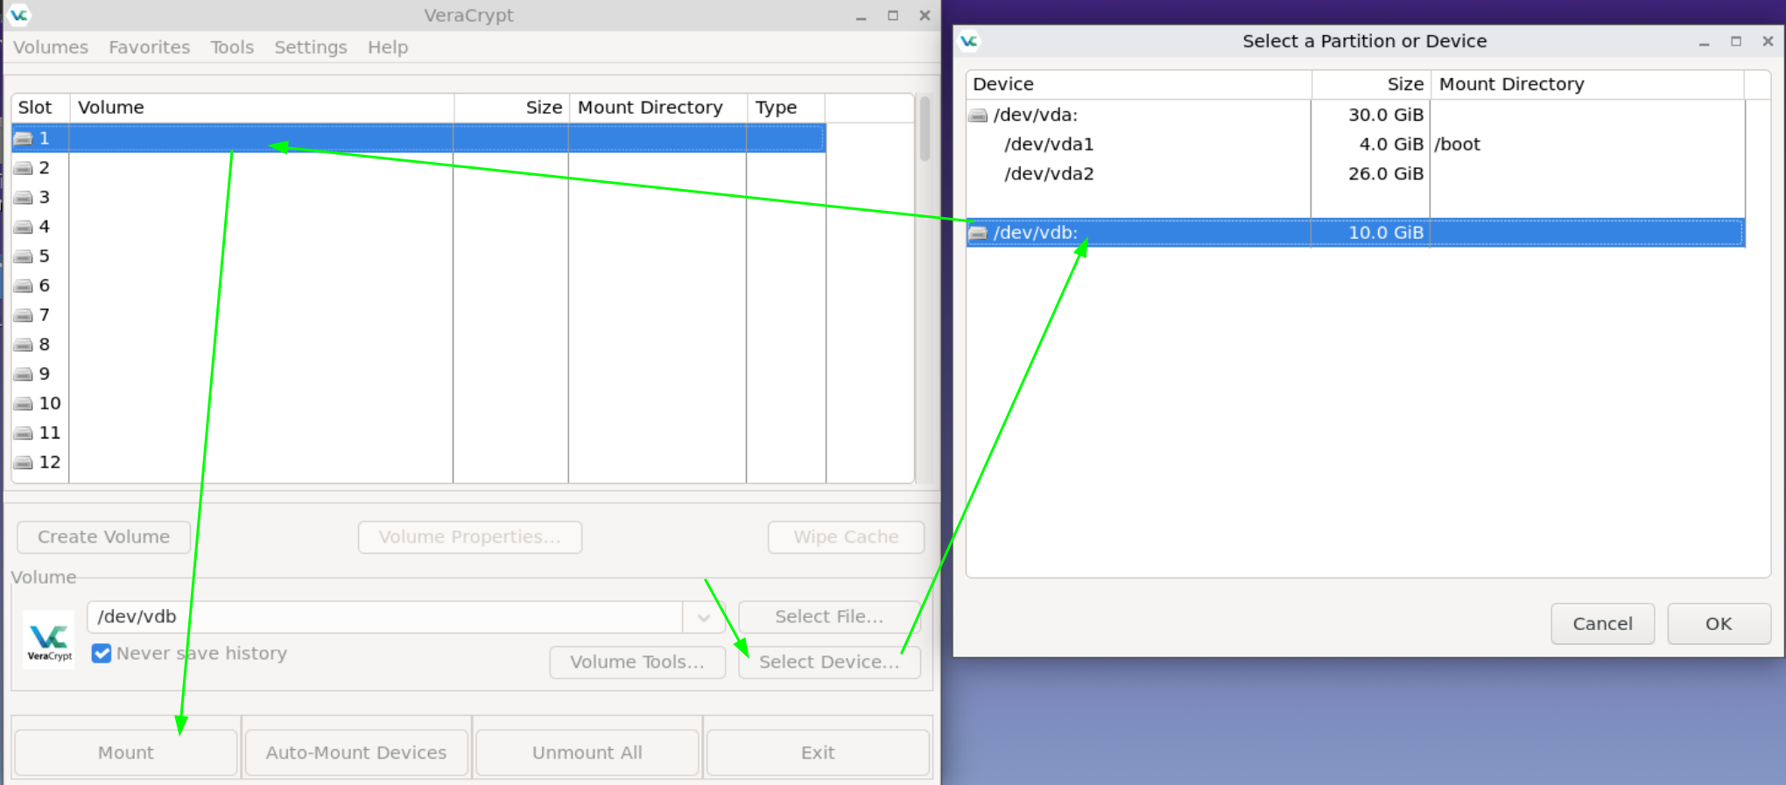Close the Select a Partition dialog
The height and width of the screenshot is (785, 1786).
click(1768, 41)
